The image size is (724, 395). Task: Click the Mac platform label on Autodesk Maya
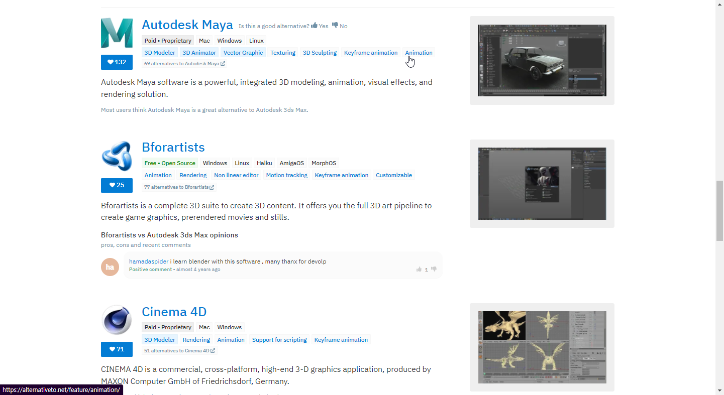click(204, 41)
